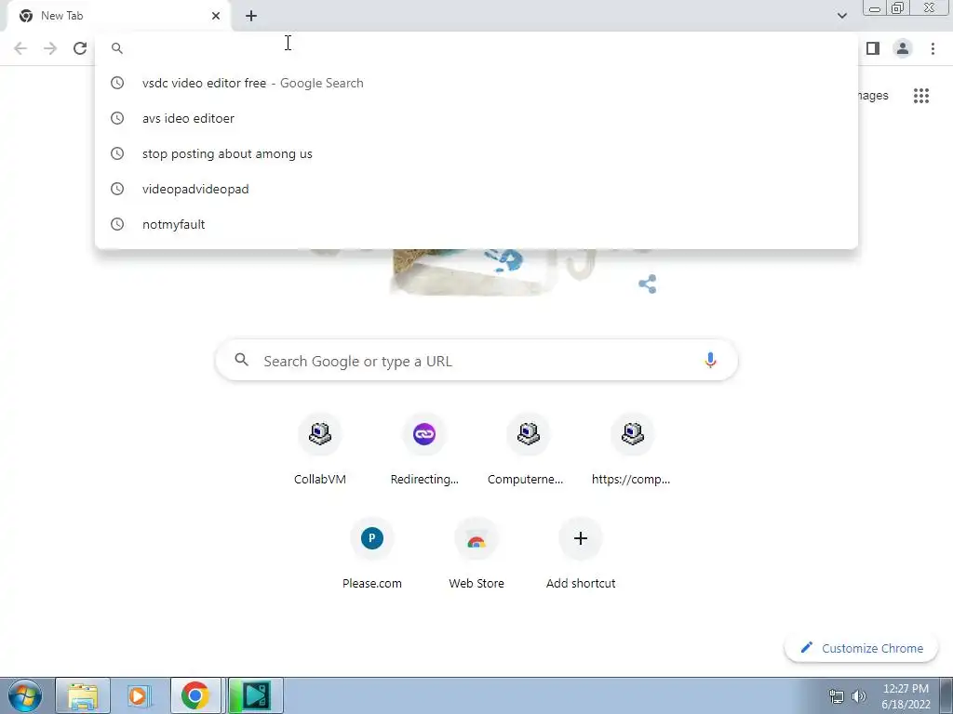953x714 pixels.
Task: Open the taskbar clock showing 12:27 PM
Action: coord(906,696)
